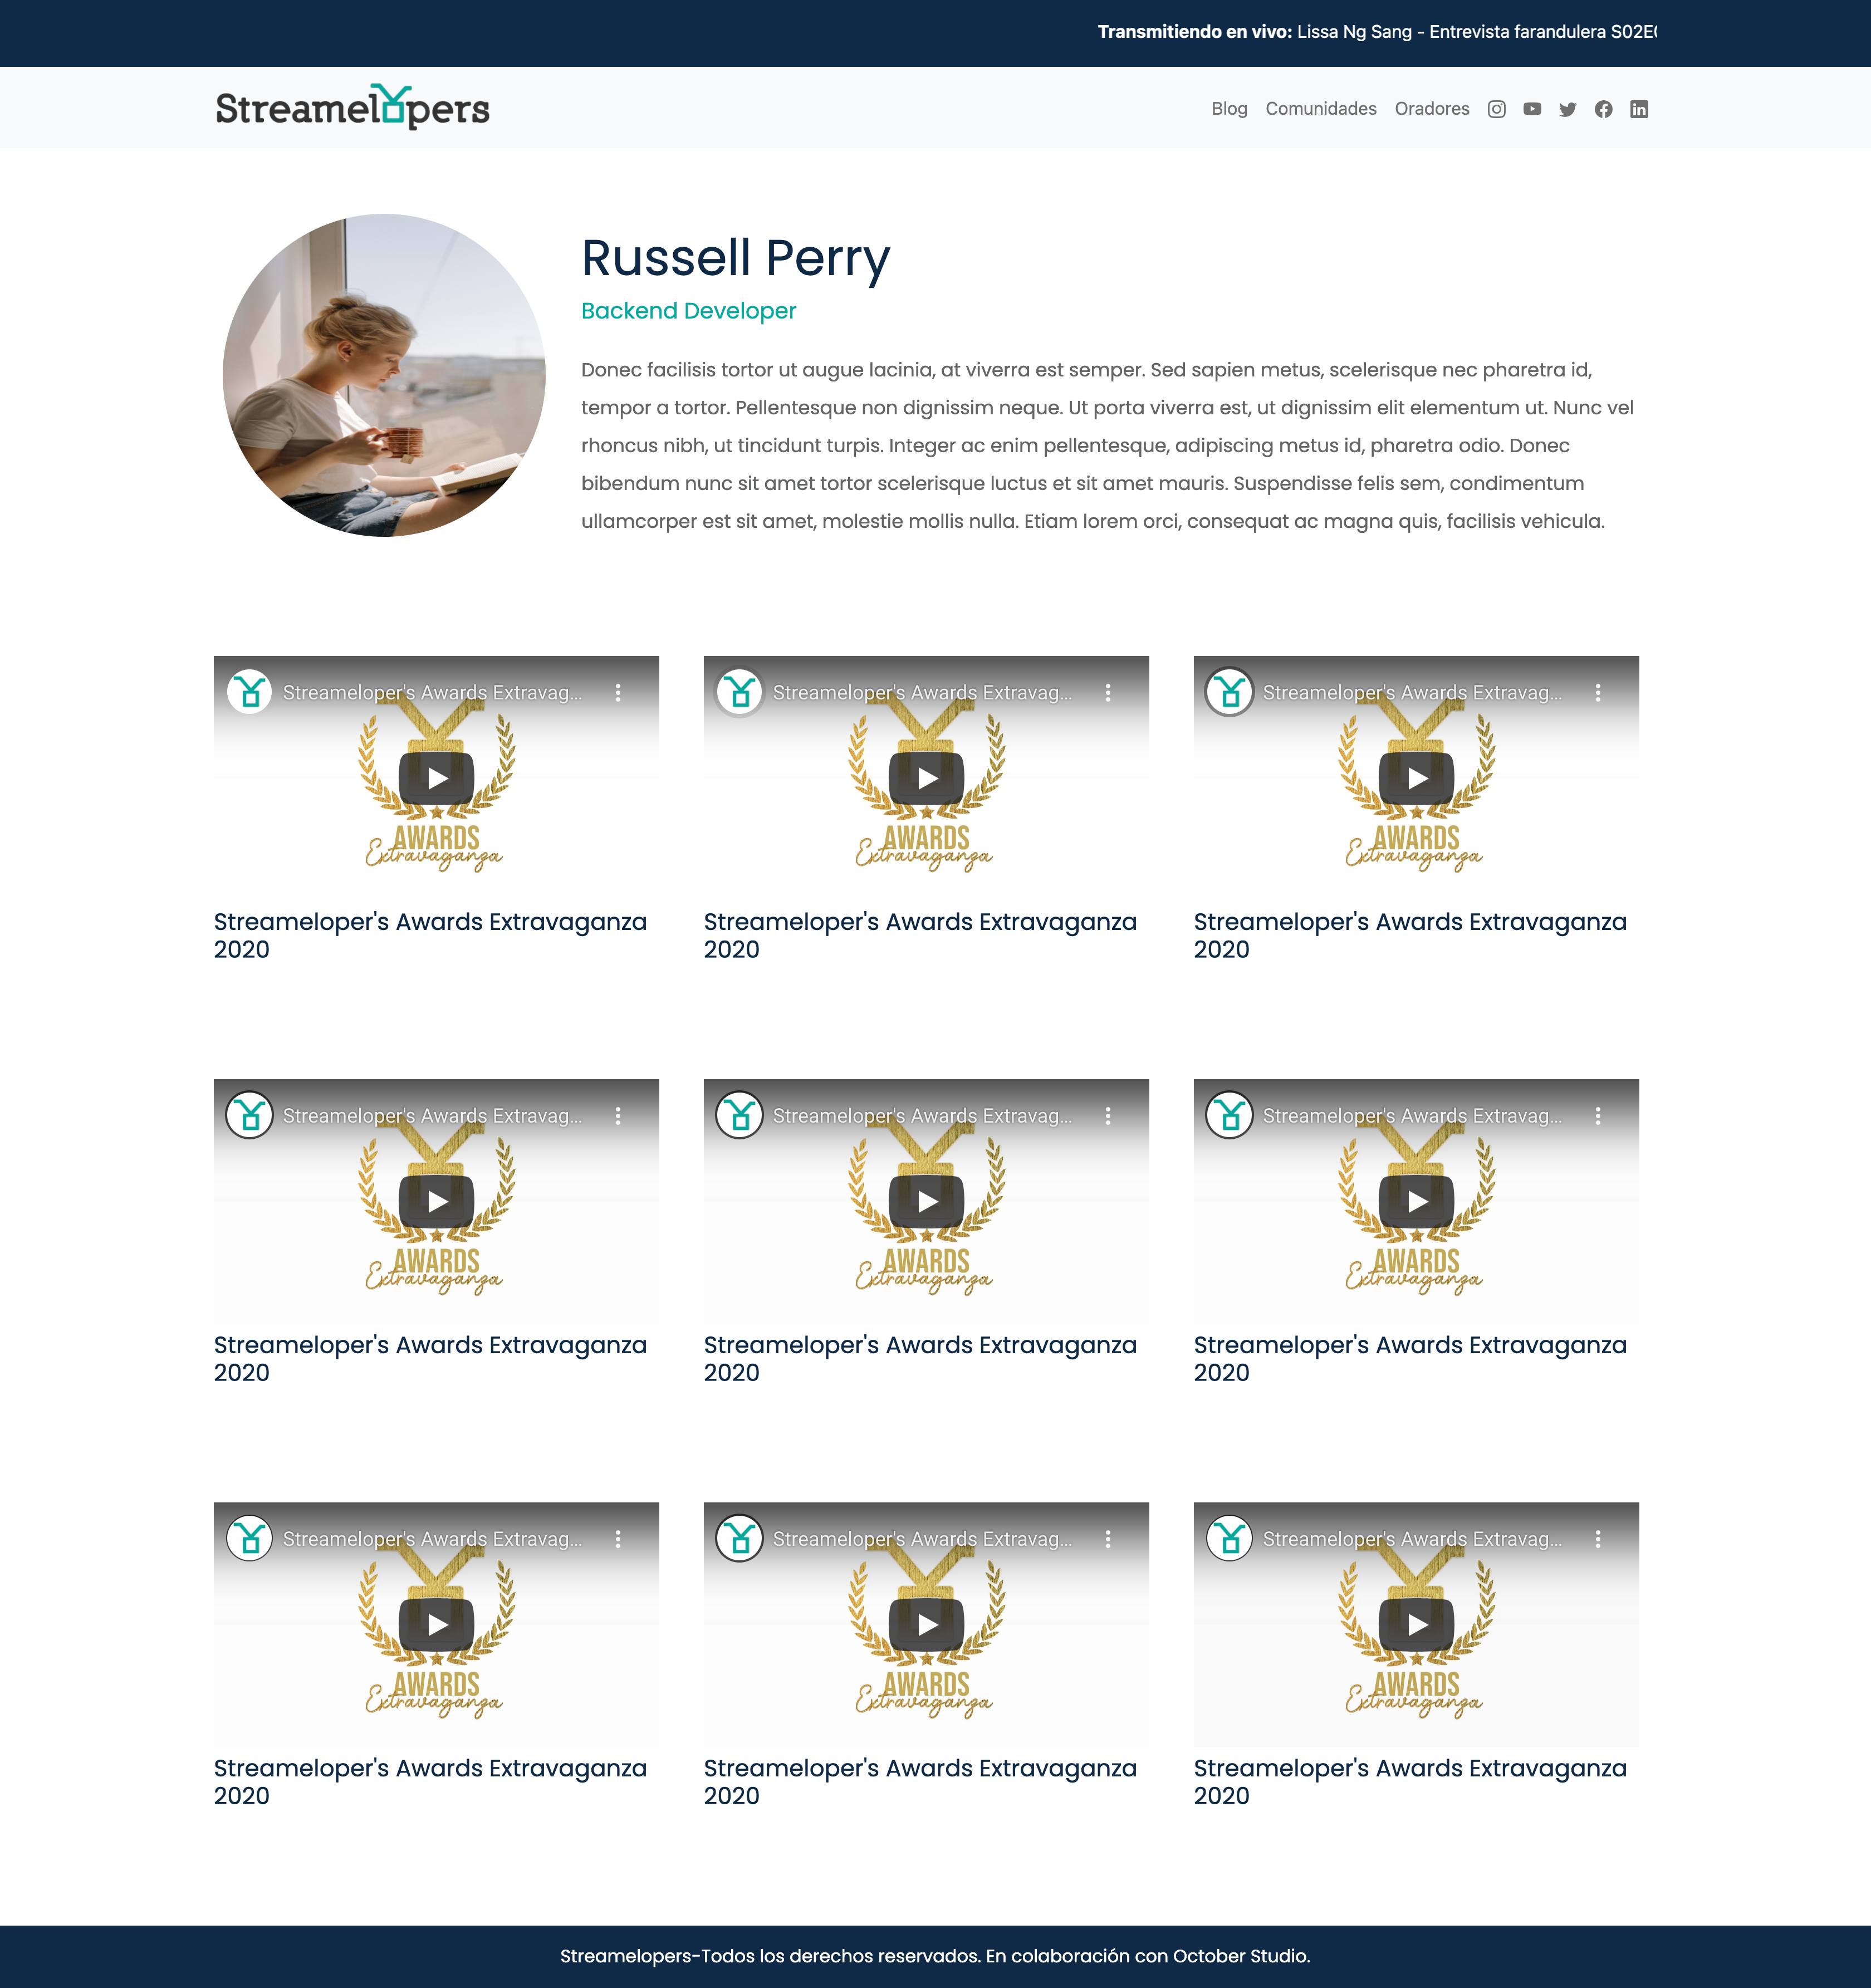The image size is (1871, 1988).
Task: Open the Facebook icon in header
Action: pos(1603,109)
